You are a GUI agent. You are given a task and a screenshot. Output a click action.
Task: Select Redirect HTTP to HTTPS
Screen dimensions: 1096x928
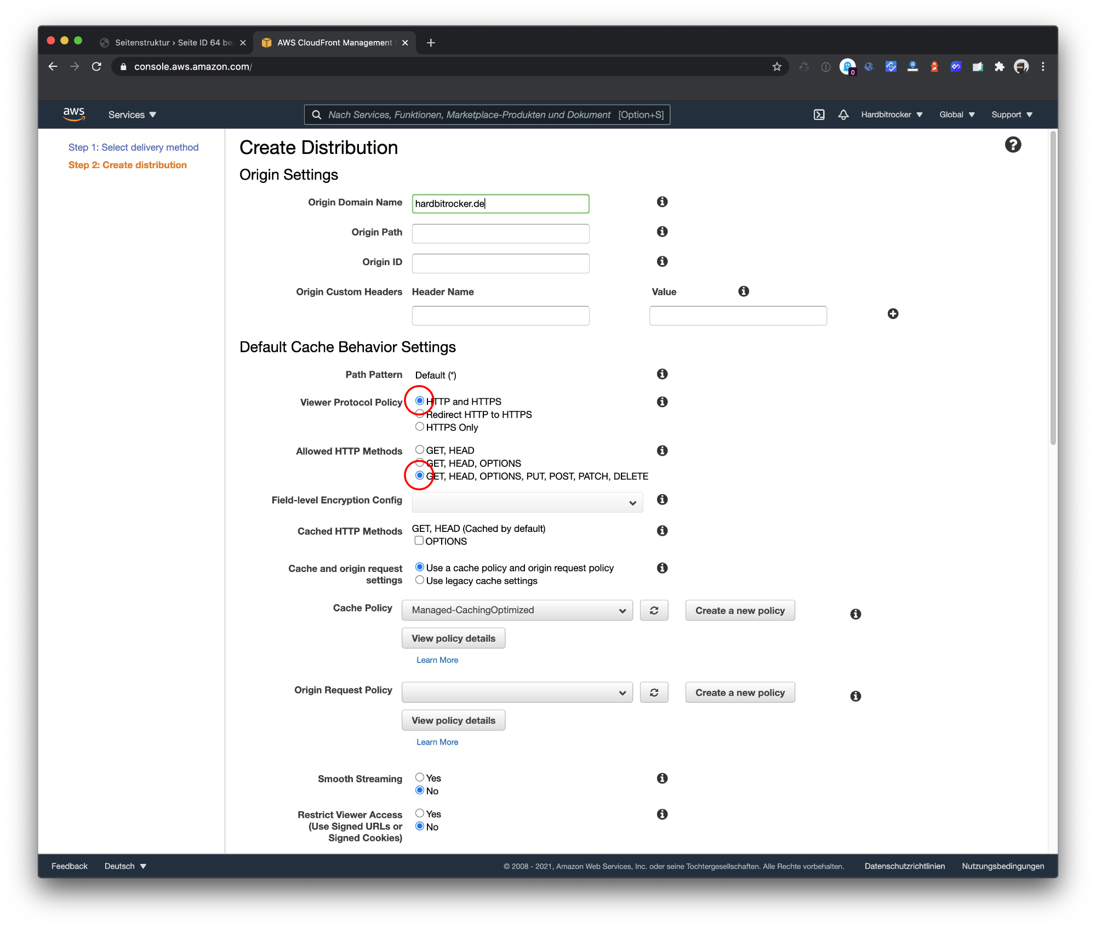click(x=420, y=414)
